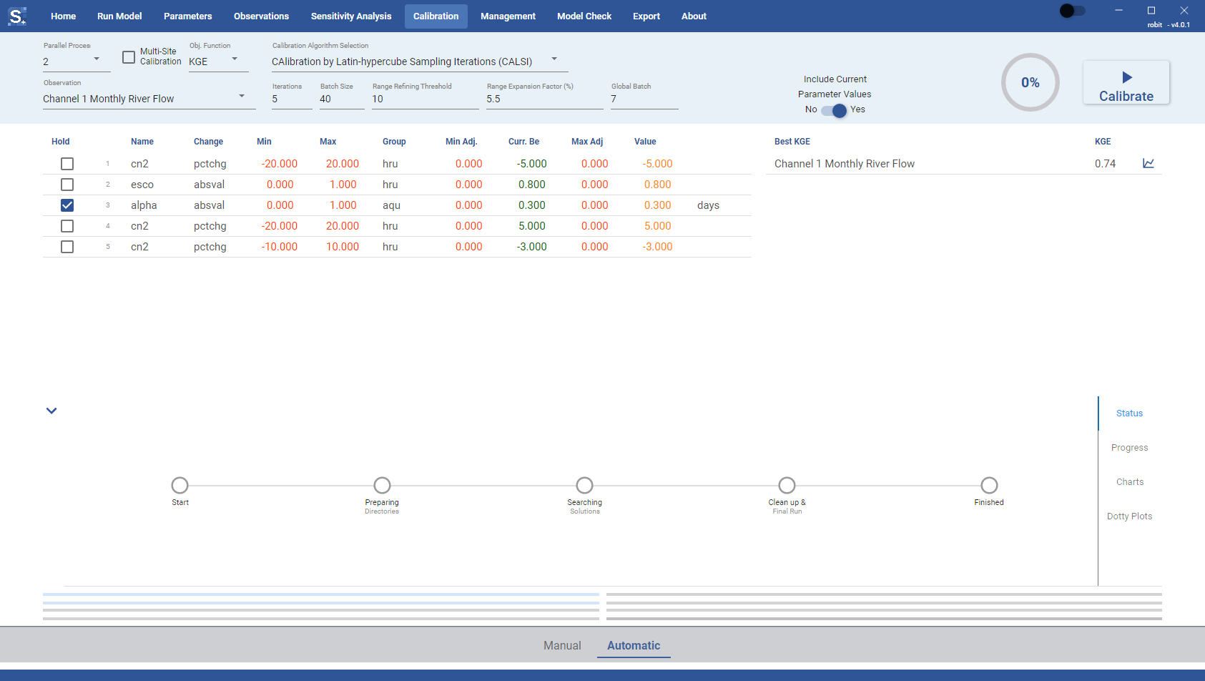Collapse the status panel chevron
1205x681 pixels.
click(51, 411)
